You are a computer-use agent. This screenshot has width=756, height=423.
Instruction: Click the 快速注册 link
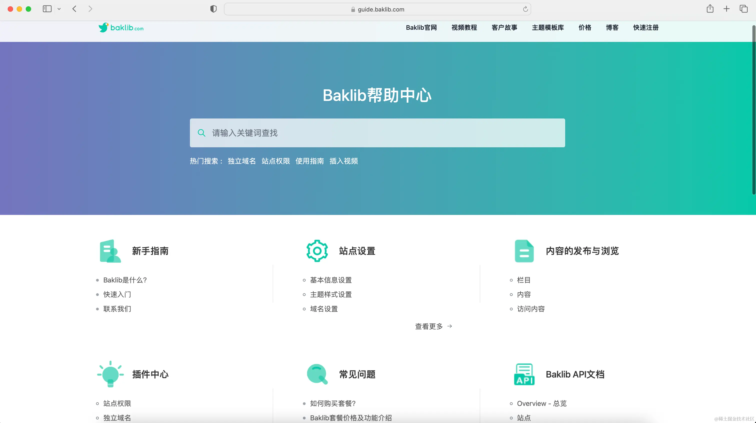(646, 27)
